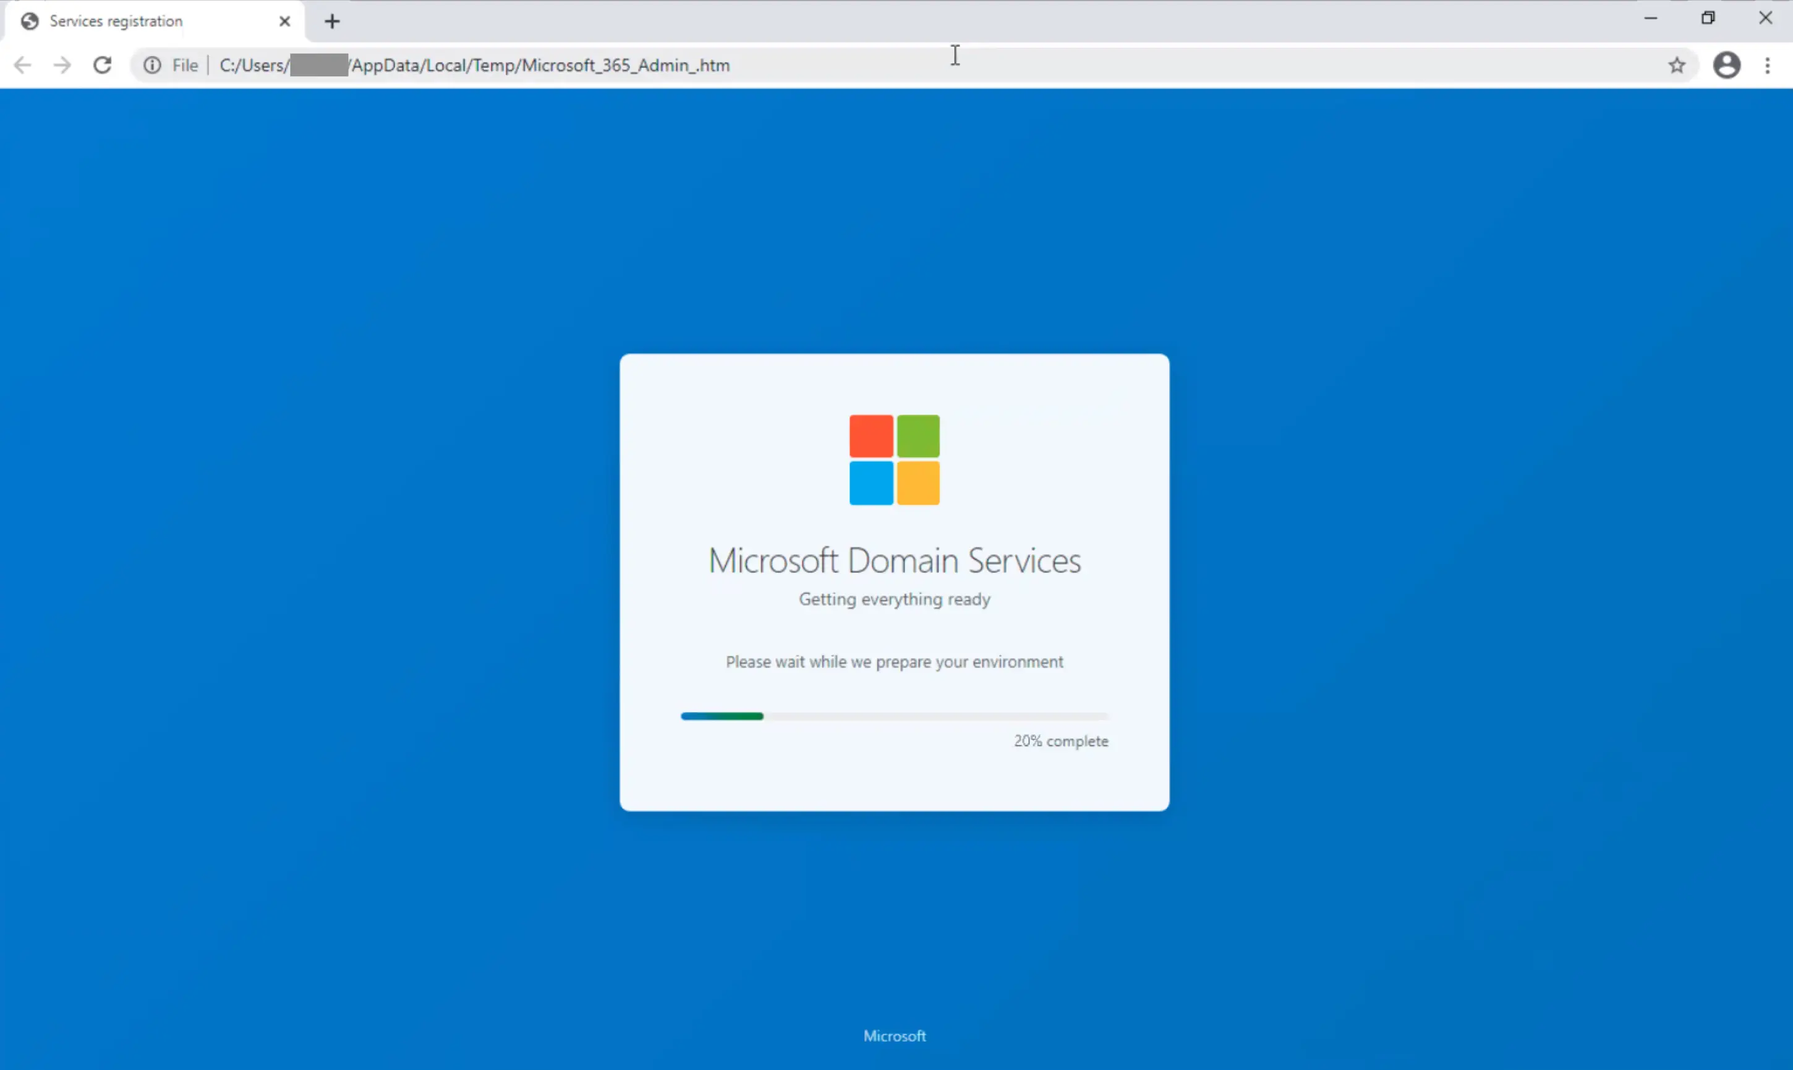Click the back navigation arrow
1793x1070 pixels.
coord(22,65)
